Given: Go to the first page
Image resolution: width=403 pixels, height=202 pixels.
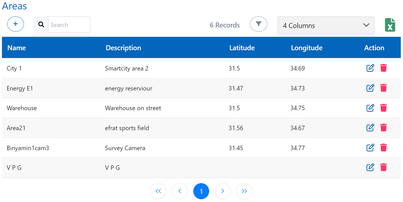Looking at the screenshot, I should pyautogui.click(x=158, y=191).
